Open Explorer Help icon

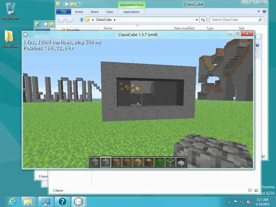click(x=264, y=11)
